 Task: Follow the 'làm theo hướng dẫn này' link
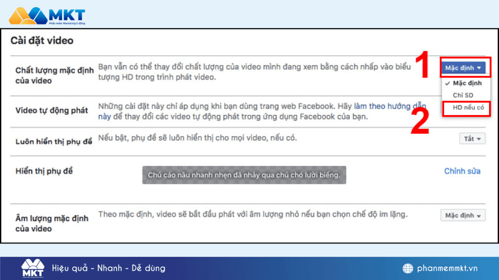(390, 106)
